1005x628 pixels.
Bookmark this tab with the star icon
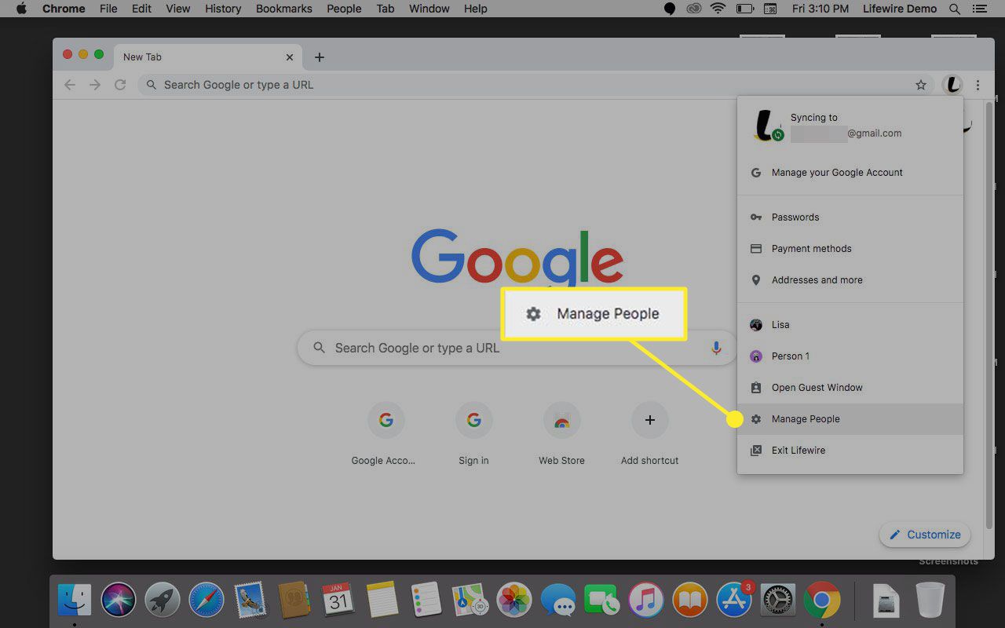point(921,85)
